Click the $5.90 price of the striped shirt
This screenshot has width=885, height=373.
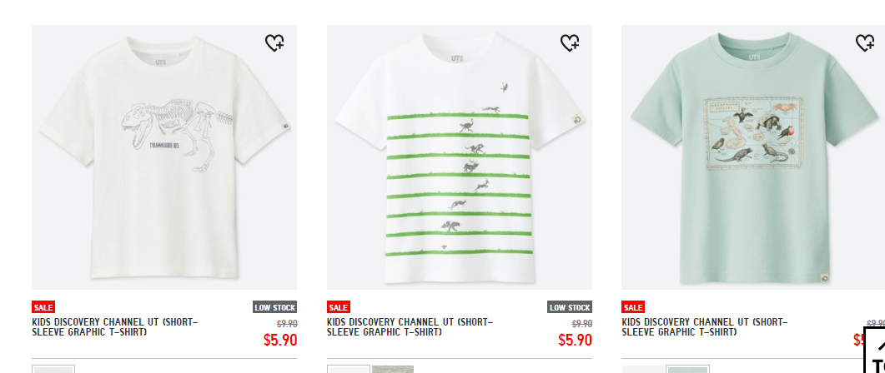click(576, 341)
